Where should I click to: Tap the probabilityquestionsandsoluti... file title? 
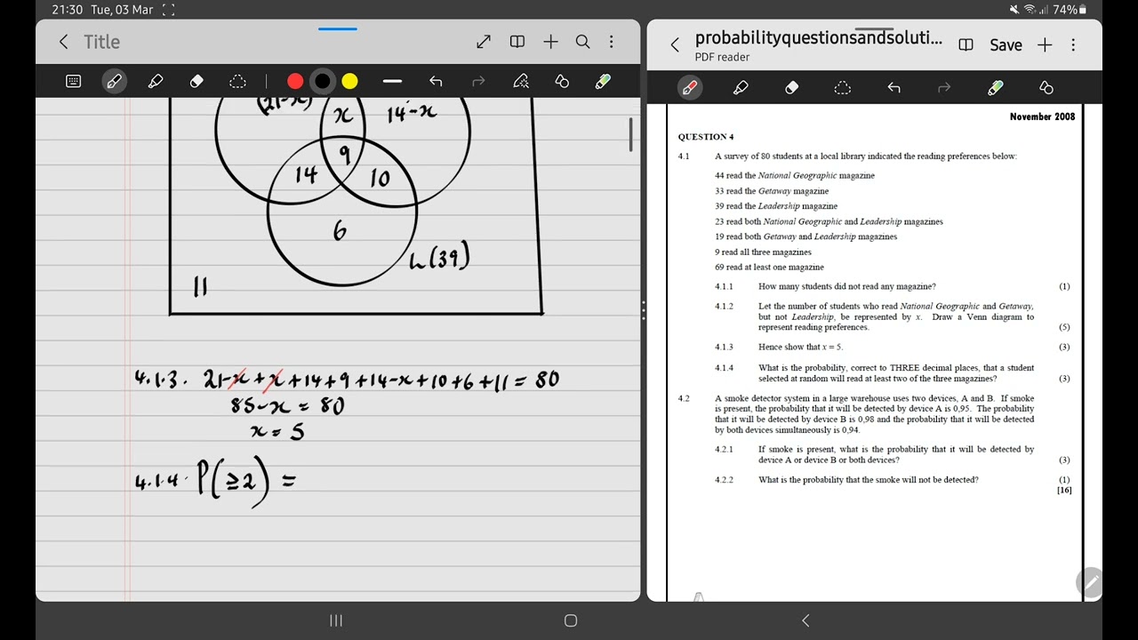819,37
